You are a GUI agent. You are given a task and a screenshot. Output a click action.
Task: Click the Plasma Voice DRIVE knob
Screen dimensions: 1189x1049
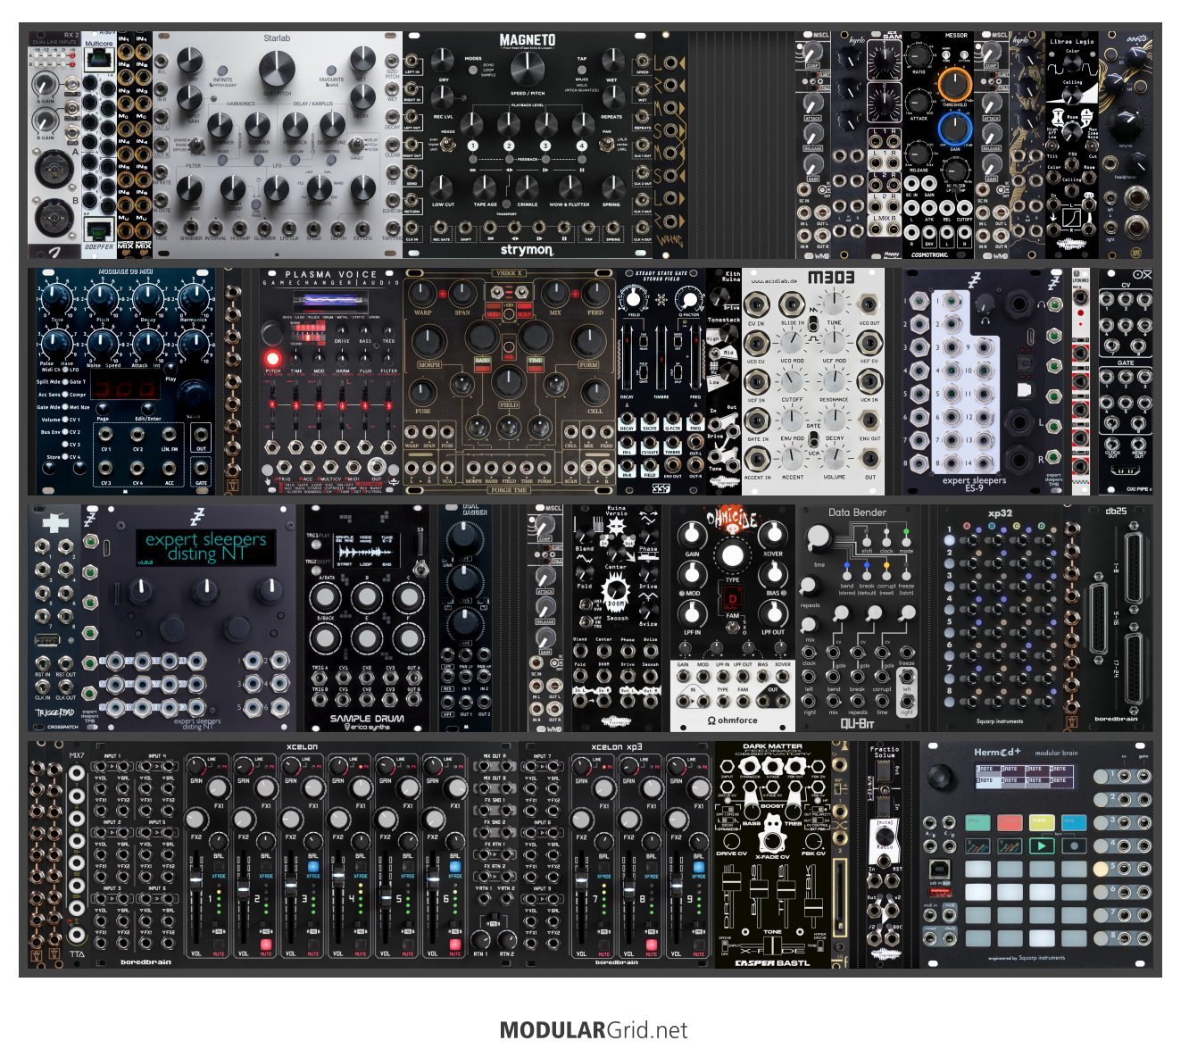click(x=343, y=330)
